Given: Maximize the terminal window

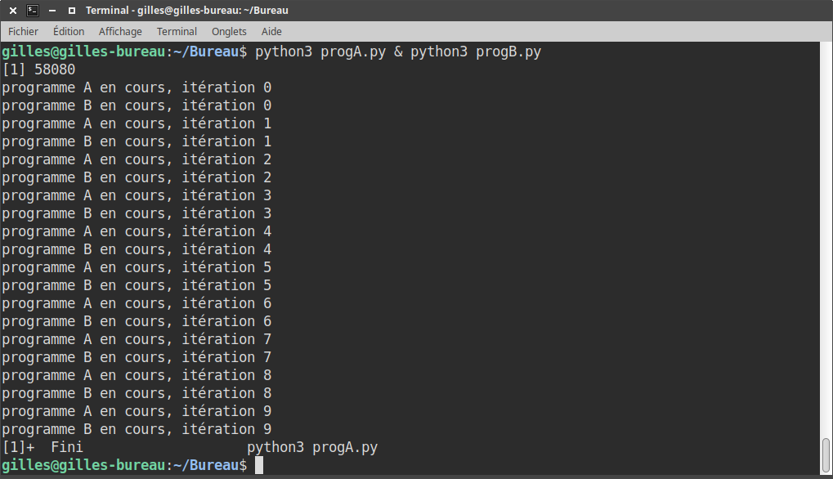Looking at the screenshot, I should [72, 10].
